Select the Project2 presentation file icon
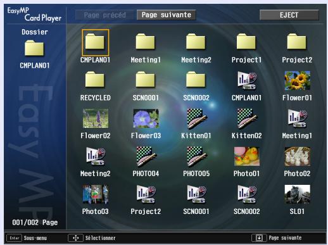This screenshot has width=328, height=245. 146,194
